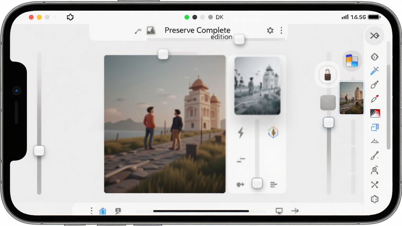Click the slider handle under the Preserve Complete title
Viewport: 402px width, 226px height.
[239, 40]
